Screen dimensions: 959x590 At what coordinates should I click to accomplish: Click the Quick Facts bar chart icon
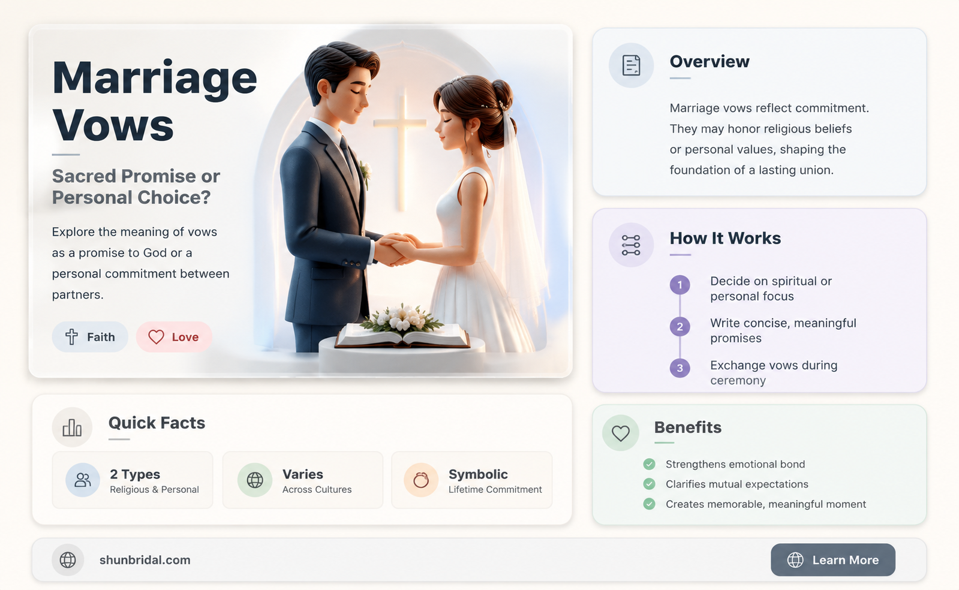[72, 428]
